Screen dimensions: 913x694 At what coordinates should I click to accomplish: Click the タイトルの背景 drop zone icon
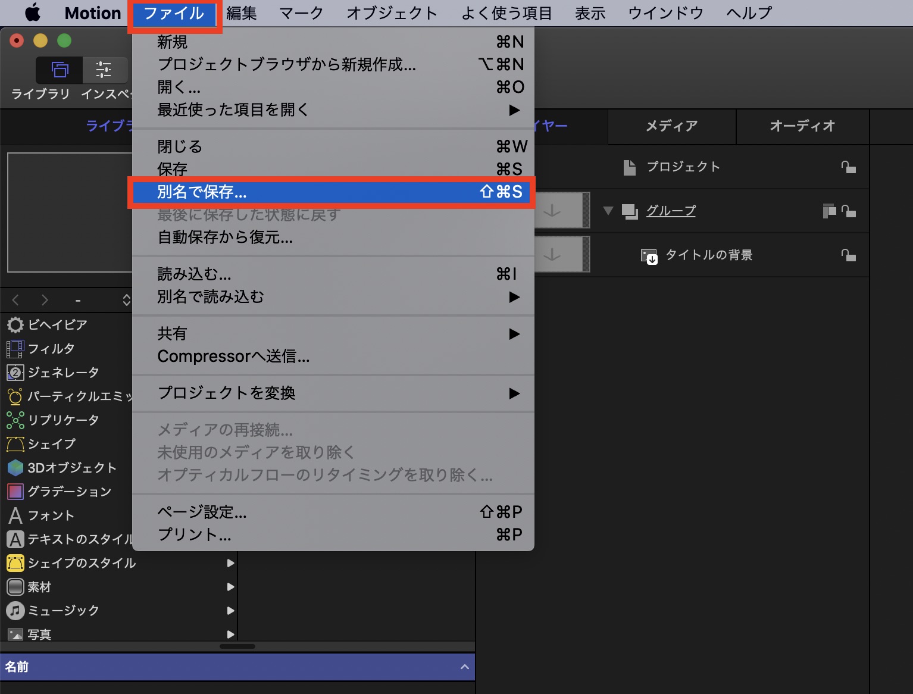click(x=649, y=256)
